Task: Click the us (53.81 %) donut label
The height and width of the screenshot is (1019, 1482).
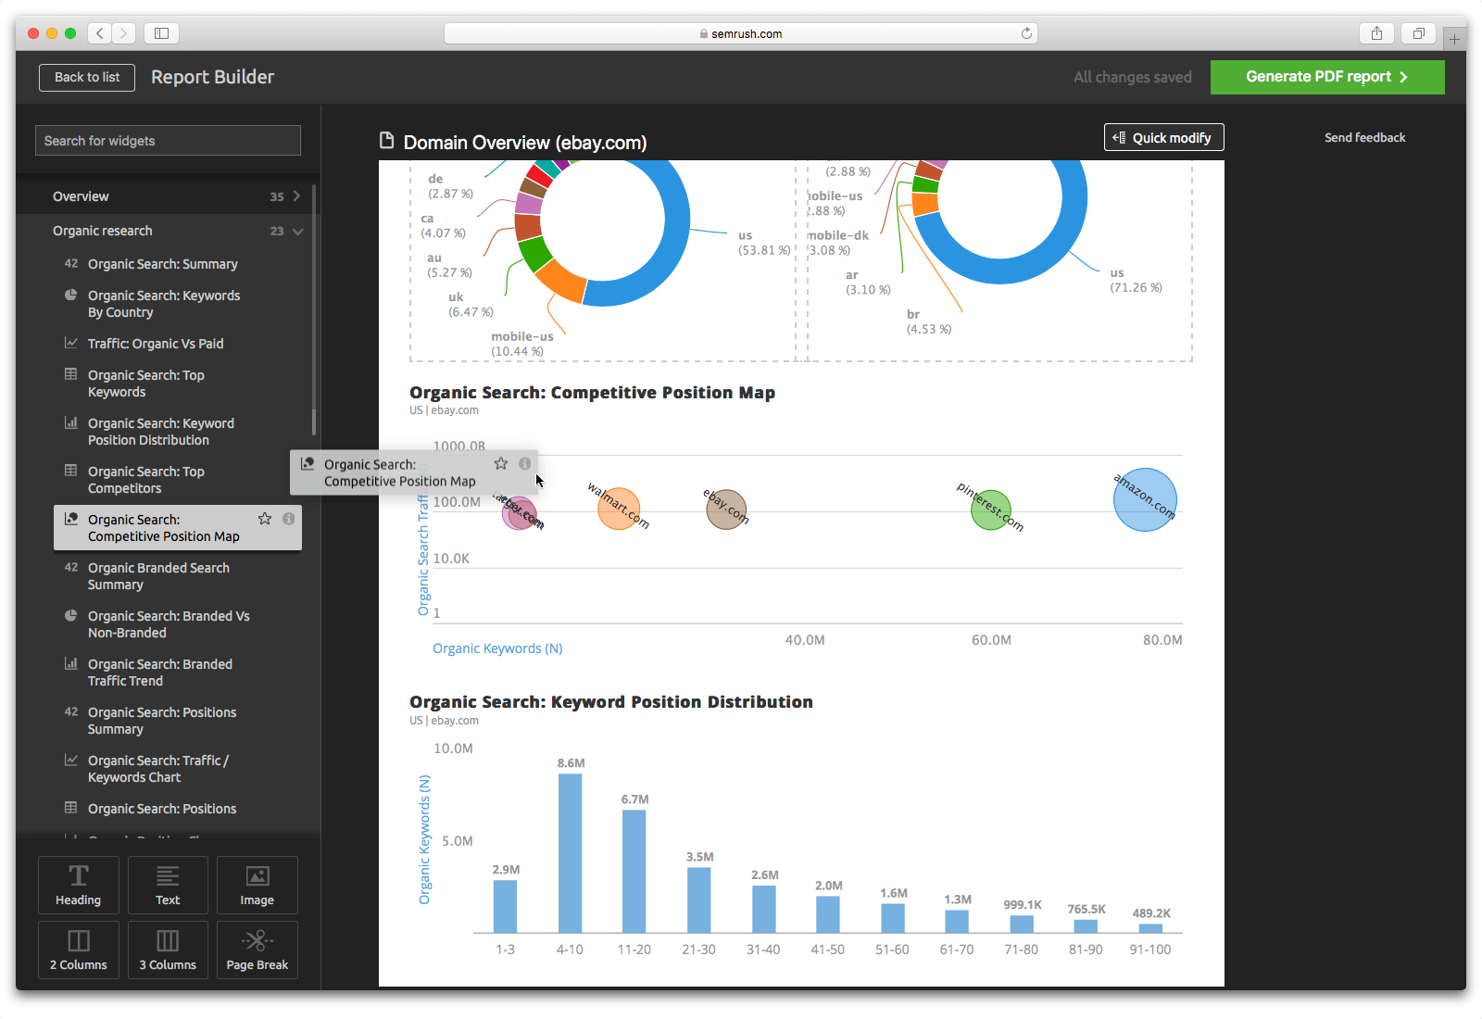Action: [764, 243]
